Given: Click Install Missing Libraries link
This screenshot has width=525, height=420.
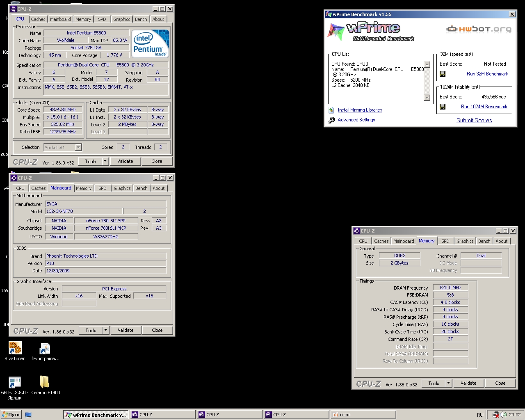Looking at the screenshot, I should [360, 110].
